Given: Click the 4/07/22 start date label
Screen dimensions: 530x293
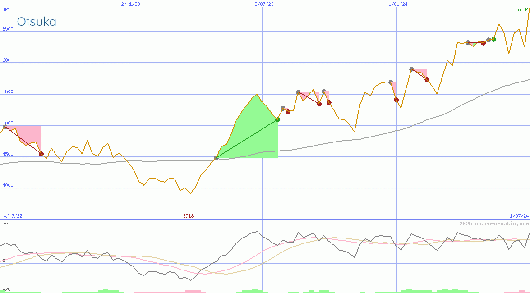Looking at the screenshot, I should point(13,216).
